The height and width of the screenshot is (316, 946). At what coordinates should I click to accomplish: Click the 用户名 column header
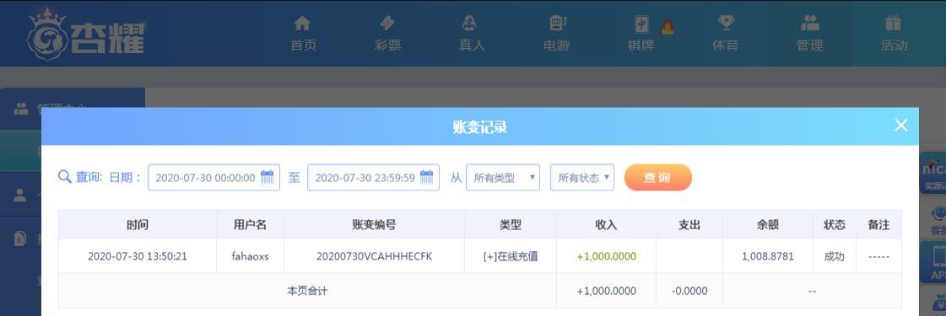251,224
